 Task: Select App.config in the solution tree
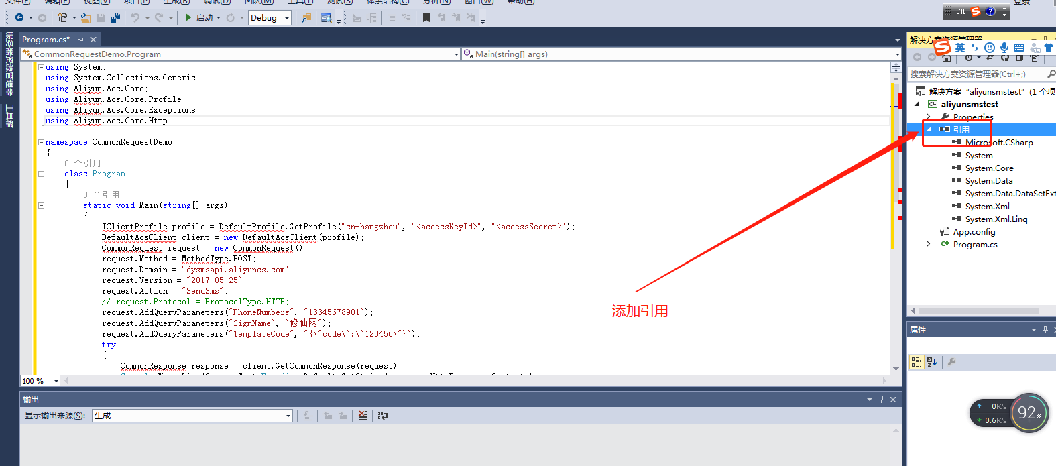coord(974,232)
